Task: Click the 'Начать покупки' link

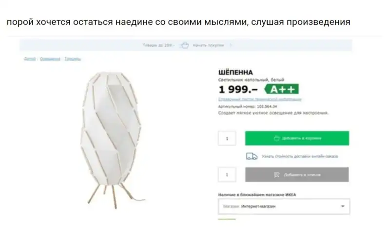Action: tap(209, 45)
